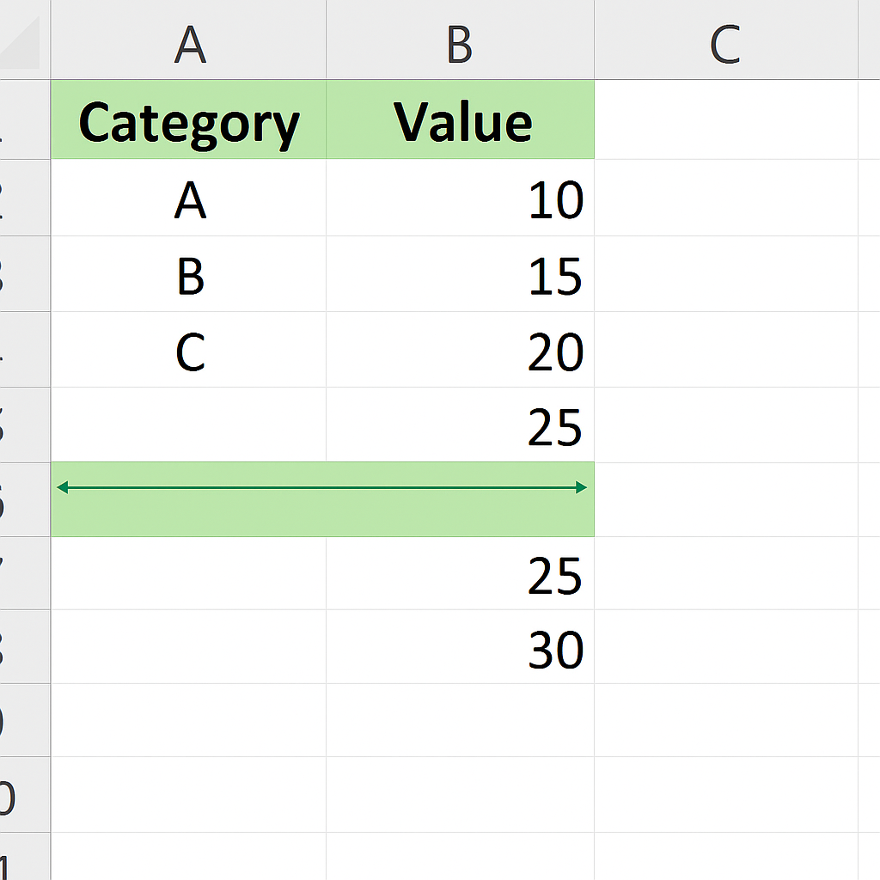The image size is (880, 880).
Task: Select the cell containing 10
Action: pyautogui.click(x=461, y=199)
